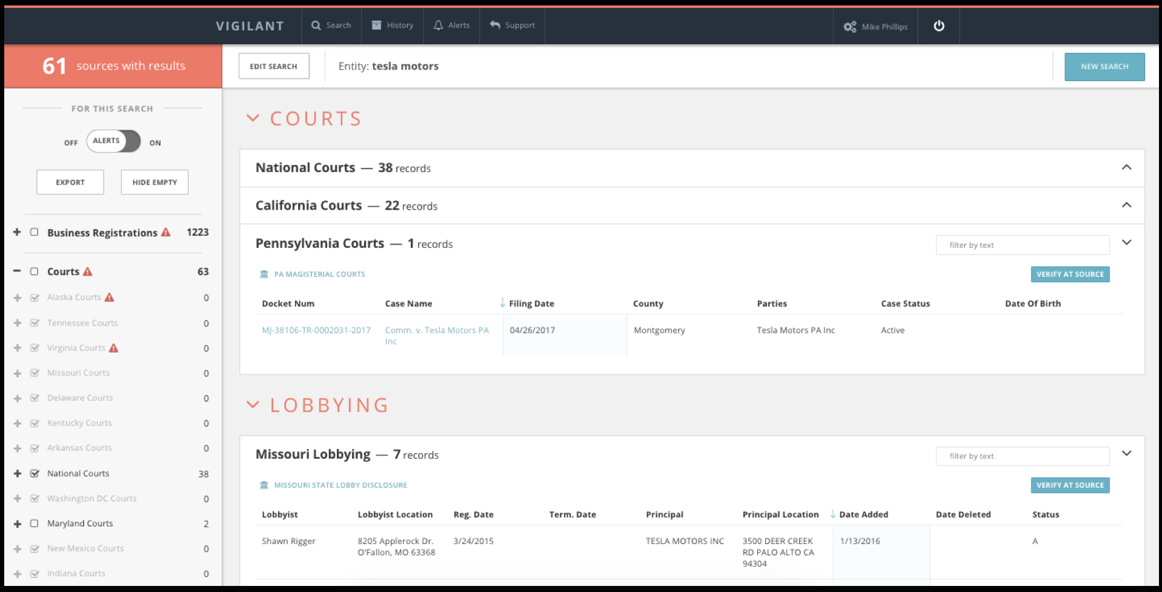Click the Filing Date sort arrow icon

503,303
